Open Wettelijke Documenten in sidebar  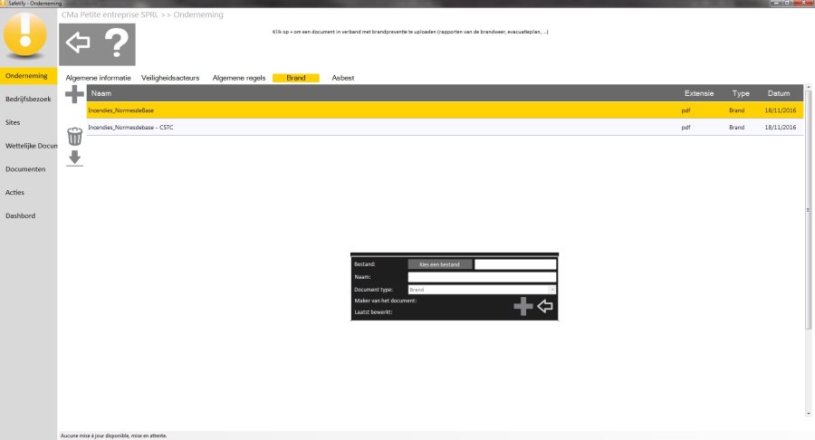coord(29,146)
